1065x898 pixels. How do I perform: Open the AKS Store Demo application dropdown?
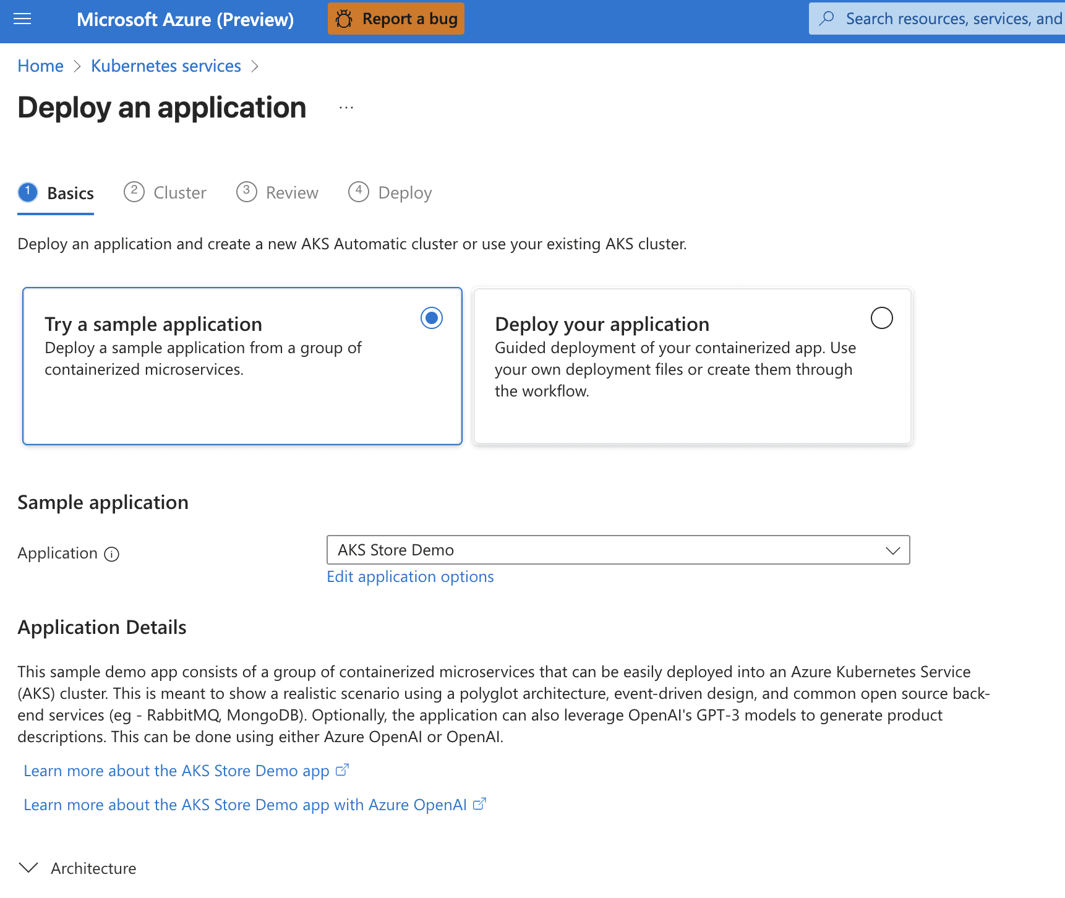(618, 550)
